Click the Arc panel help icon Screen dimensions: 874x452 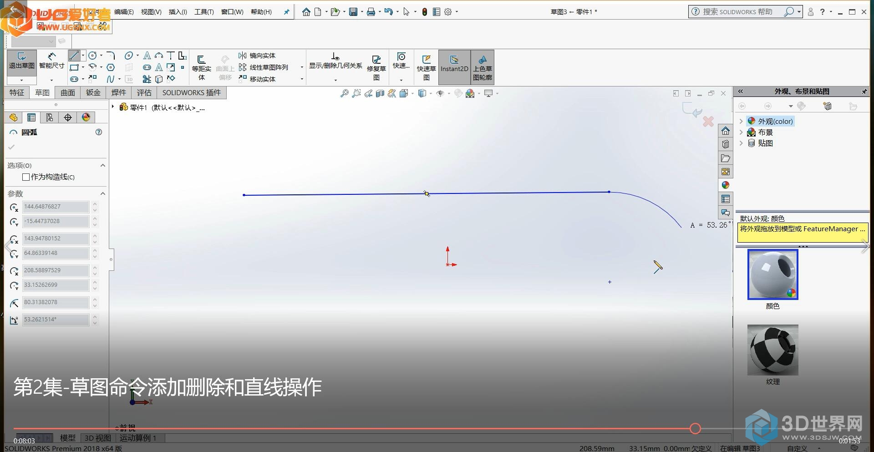point(99,132)
